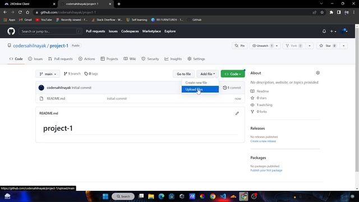
Task: Open the plus create-new menu
Action: click(x=333, y=31)
